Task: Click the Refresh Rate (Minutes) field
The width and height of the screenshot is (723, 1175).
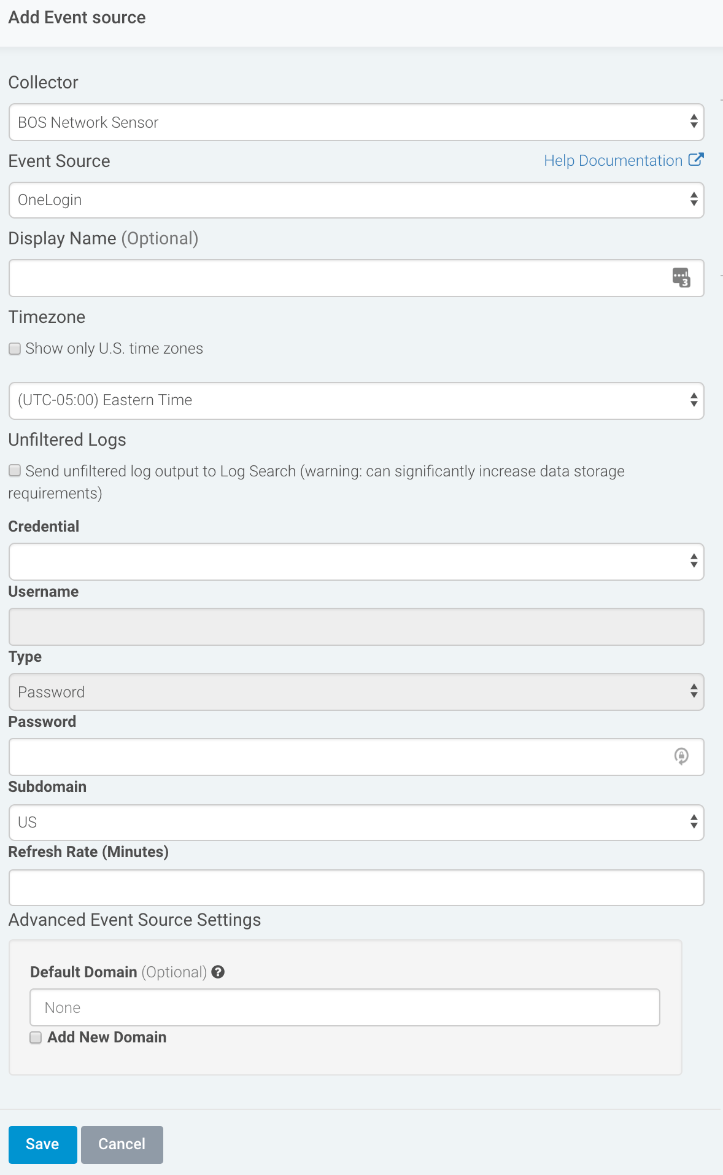Action: pyautogui.click(x=356, y=887)
